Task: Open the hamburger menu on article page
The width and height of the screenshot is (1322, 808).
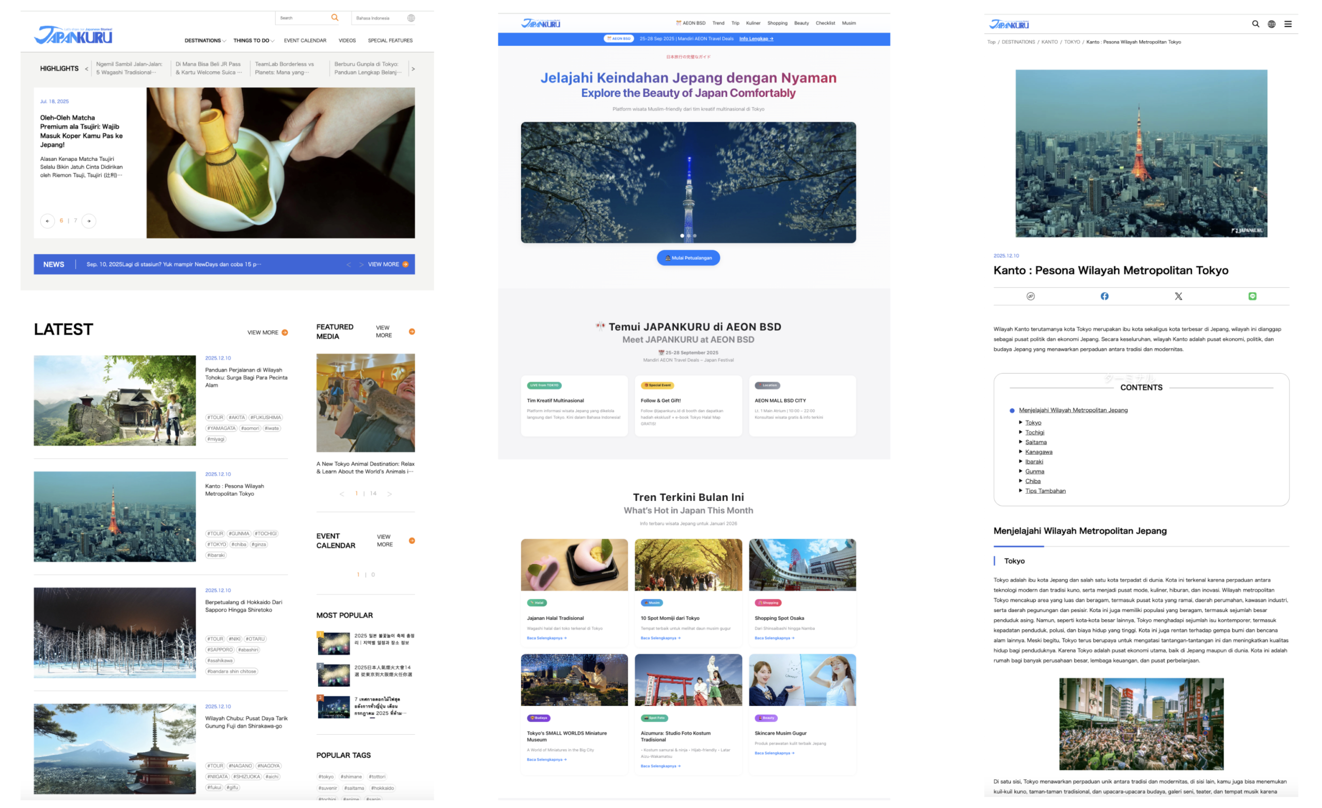Action: 1288,24
